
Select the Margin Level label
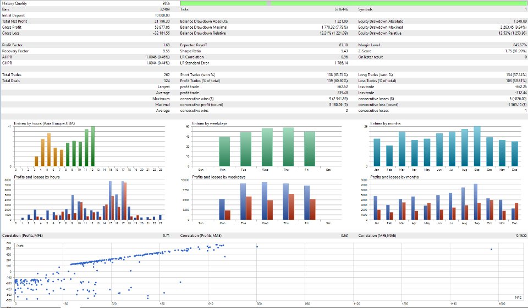[x=369, y=45]
